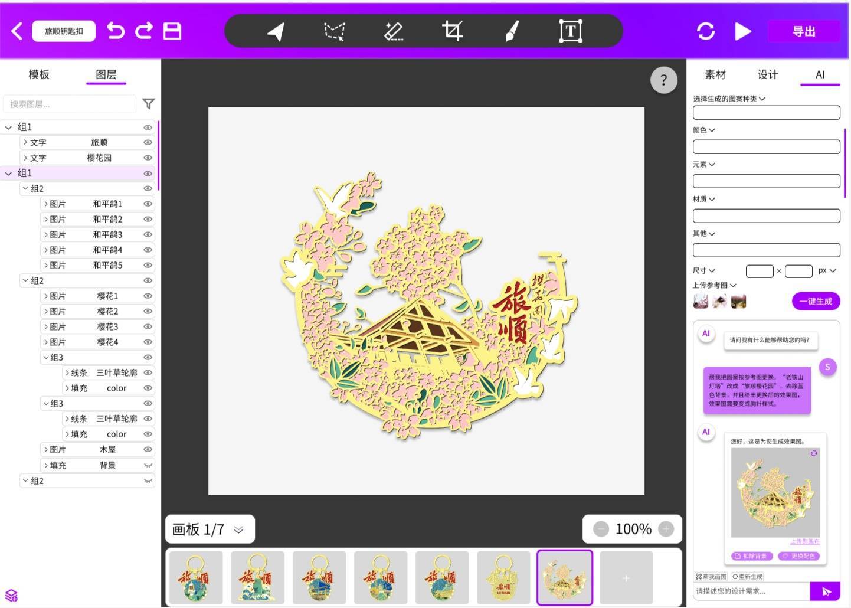Expand the 樱花4 image layer
The height and width of the screenshot is (608, 851).
click(x=46, y=342)
